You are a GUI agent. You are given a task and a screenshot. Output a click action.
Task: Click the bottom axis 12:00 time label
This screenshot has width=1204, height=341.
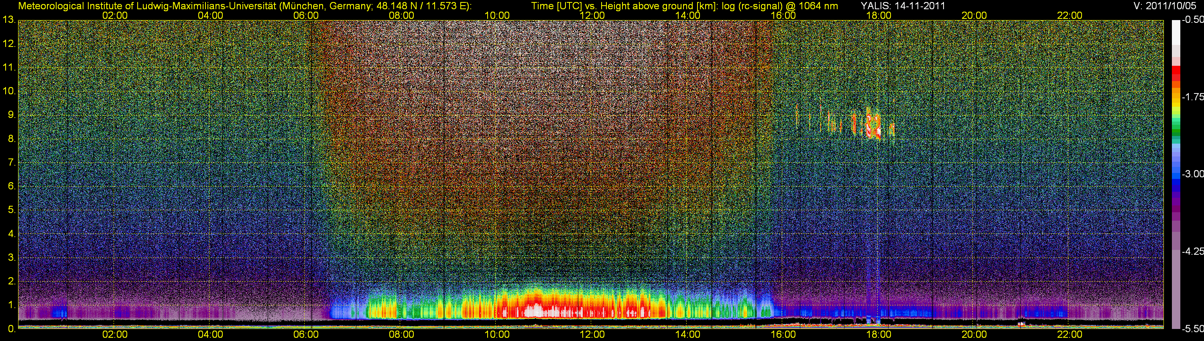[592, 335]
